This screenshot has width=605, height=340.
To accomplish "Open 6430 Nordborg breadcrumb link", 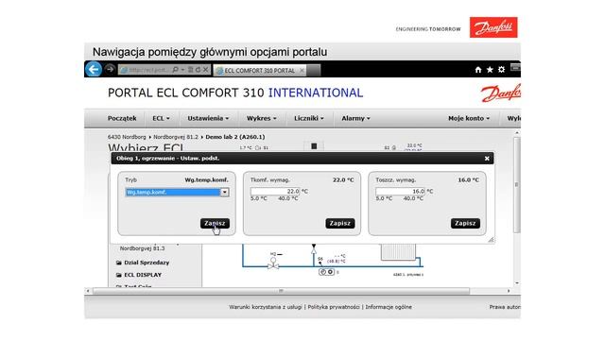I will pyautogui.click(x=127, y=137).
